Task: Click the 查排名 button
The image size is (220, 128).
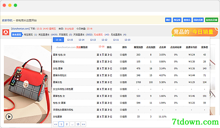Action: click(187, 20)
